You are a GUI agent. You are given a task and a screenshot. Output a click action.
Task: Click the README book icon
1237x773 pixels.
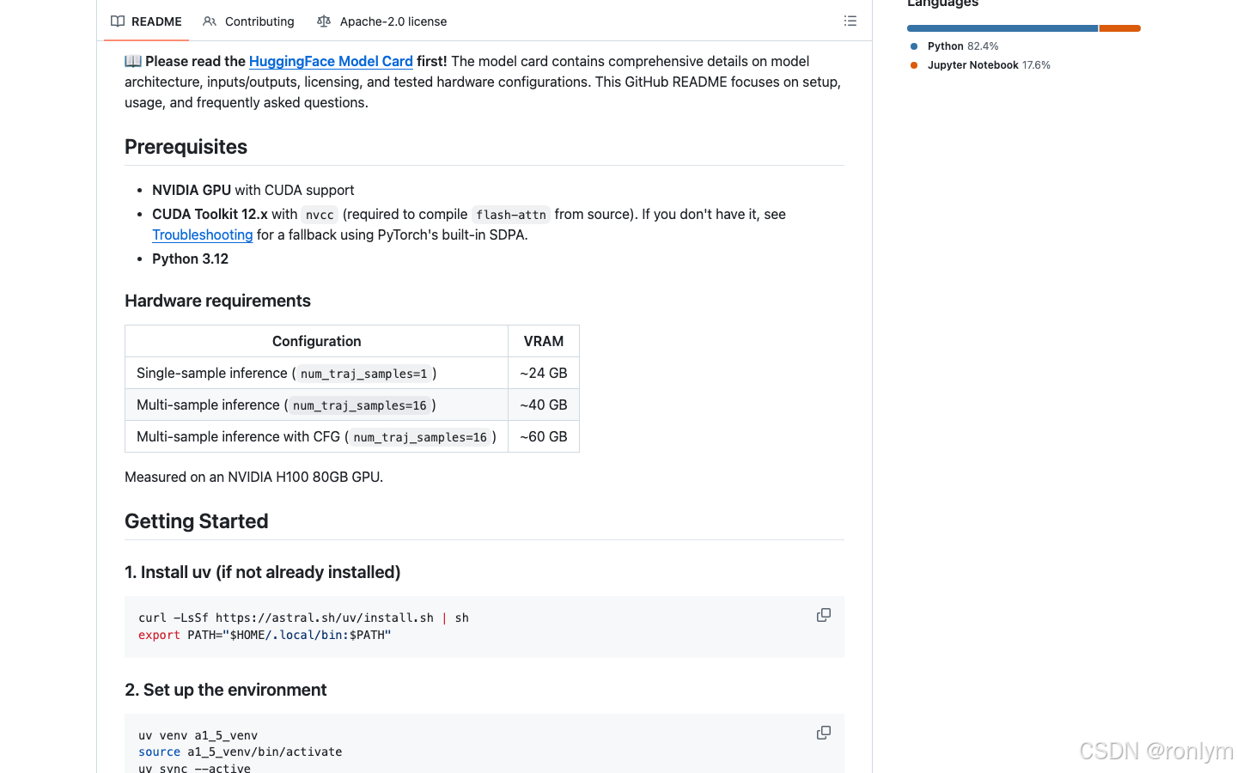tap(118, 21)
